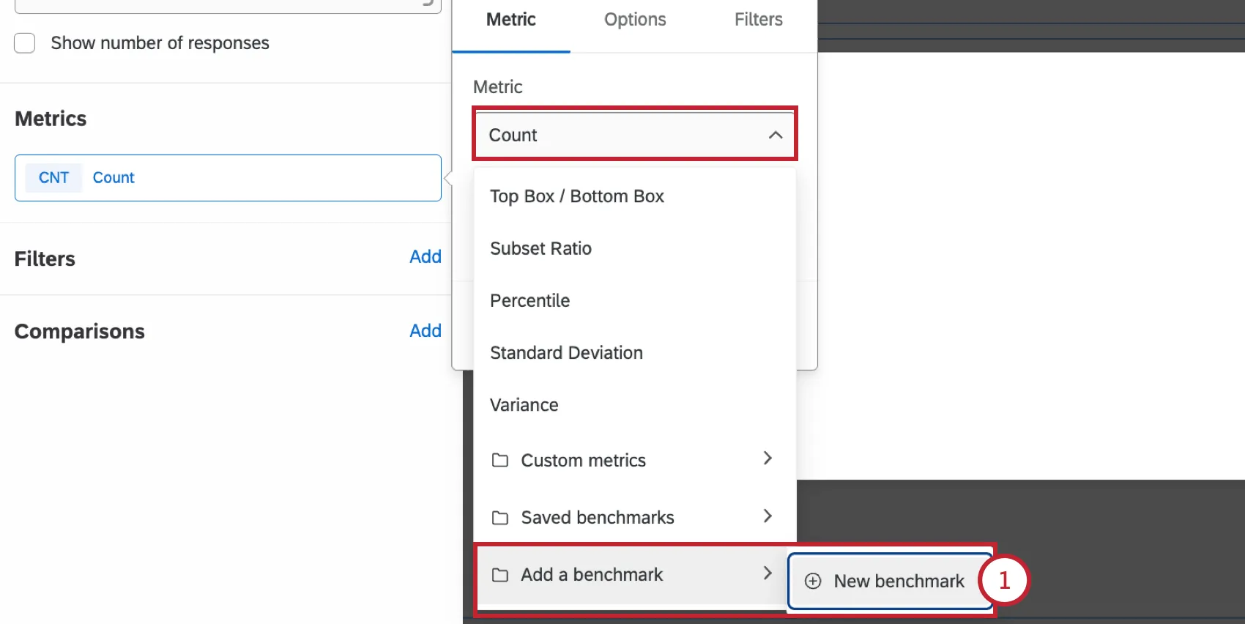
Task: Click the Metrics section heading
Action: point(51,119)
